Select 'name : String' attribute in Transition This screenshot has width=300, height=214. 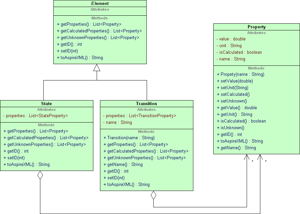click(117, 123)
